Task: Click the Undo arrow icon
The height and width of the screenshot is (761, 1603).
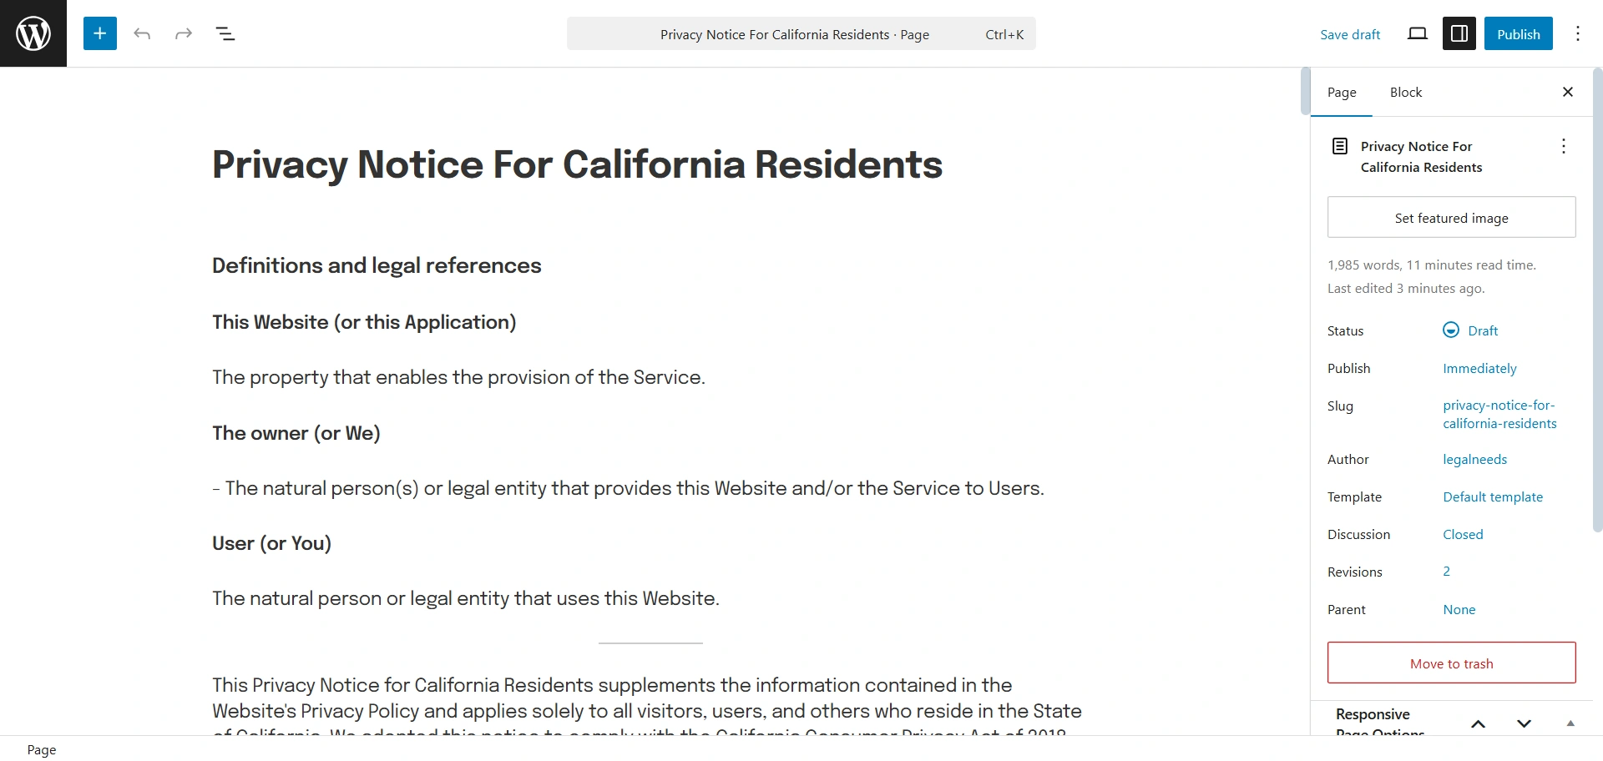Action: click(x=142, y=33)
